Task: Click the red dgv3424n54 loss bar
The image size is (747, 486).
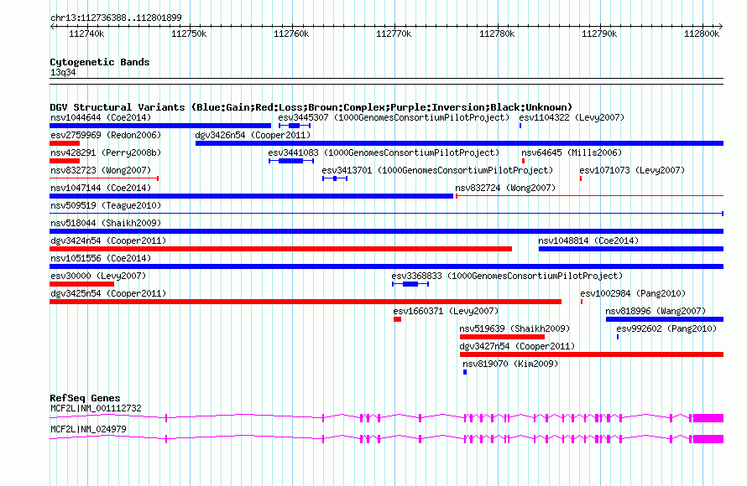Action: (280, 249)
